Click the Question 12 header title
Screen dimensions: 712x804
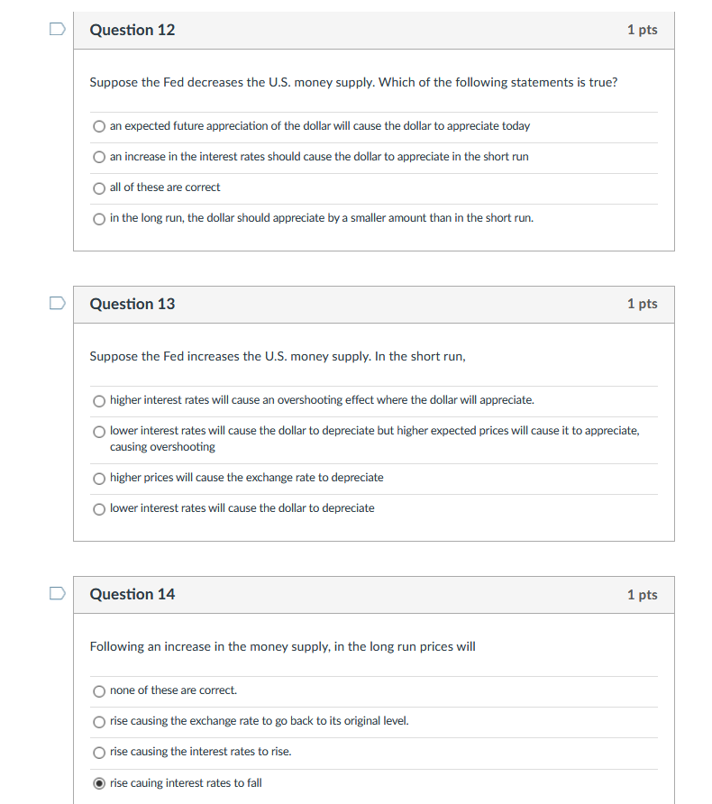pyautogui.click(x=132, y=30)
